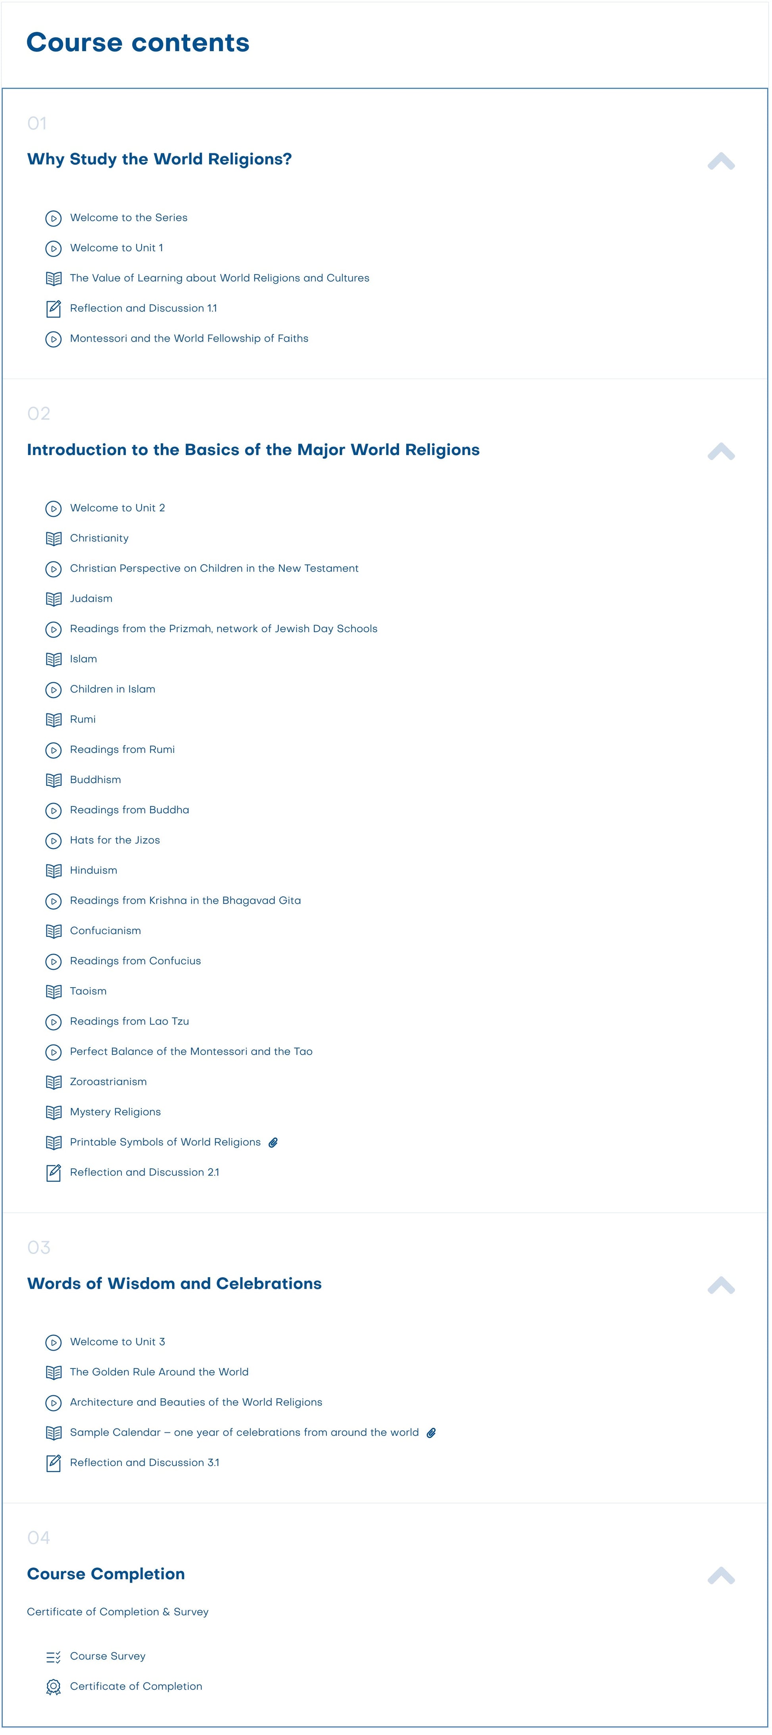Open Montessori and the World Fellowship of Faiths

[x=189, y=339]
